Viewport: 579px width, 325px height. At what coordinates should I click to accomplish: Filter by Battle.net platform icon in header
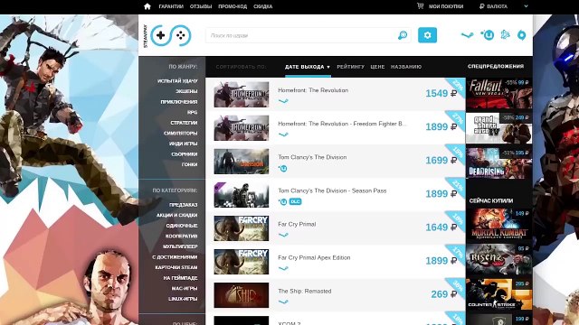(505, 35)
